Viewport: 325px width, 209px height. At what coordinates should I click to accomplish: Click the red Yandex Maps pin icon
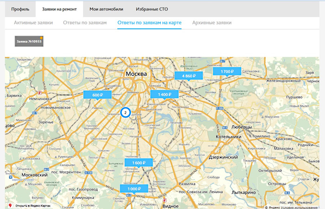[x=10, y=205]
